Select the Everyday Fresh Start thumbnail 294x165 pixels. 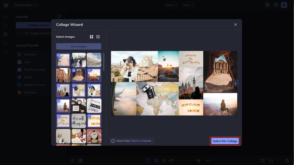click(94, 106)
